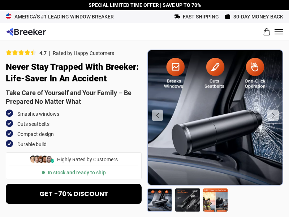Click the money back wallet icon

(228, 17)
